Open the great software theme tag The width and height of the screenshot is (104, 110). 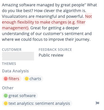[x=20, y=96]
